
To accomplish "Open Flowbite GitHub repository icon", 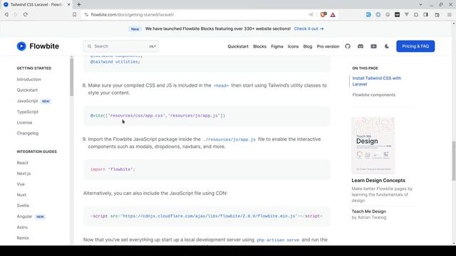I will pos(348,46).
